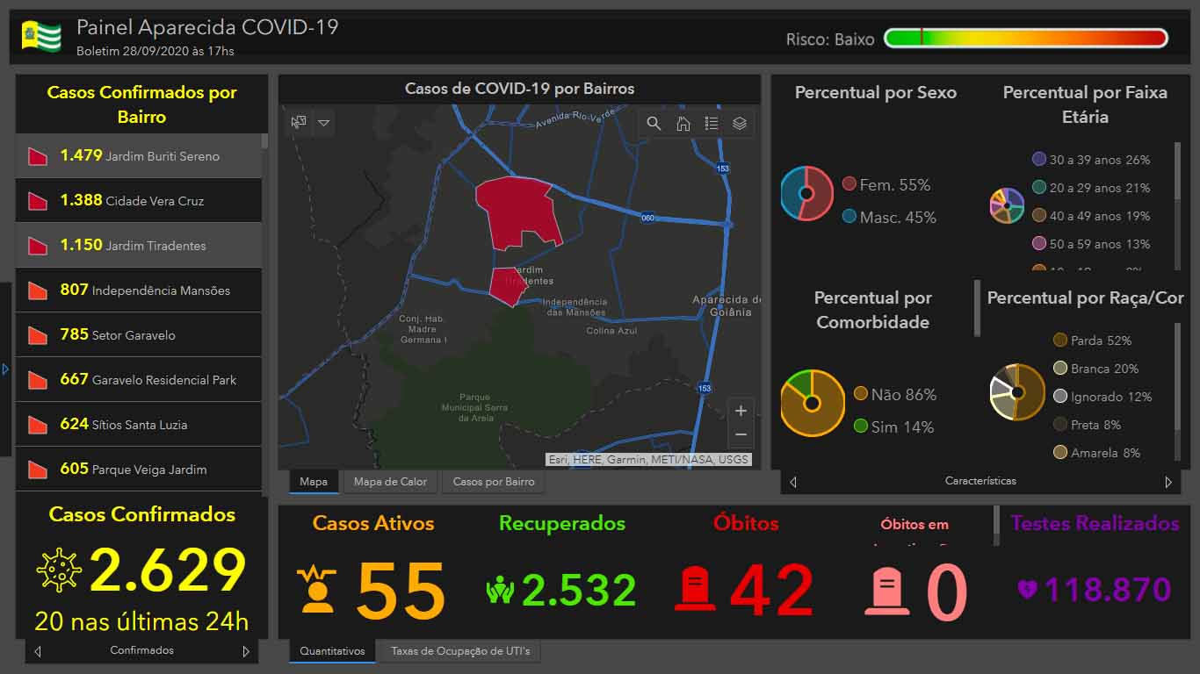Reset map to home extent

pyautogui.click(x=683, y=124)
